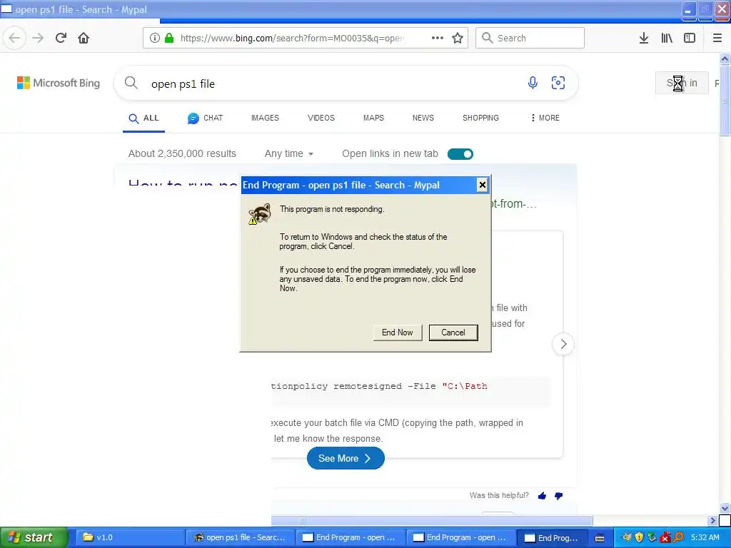
Task: Go forward with the forward arrow
Action: (38, 38)
